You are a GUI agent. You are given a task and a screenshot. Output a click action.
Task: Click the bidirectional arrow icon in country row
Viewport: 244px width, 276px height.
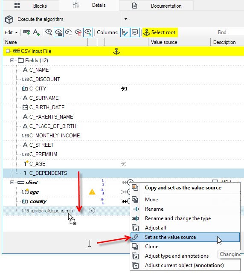(x=123, y=201)
